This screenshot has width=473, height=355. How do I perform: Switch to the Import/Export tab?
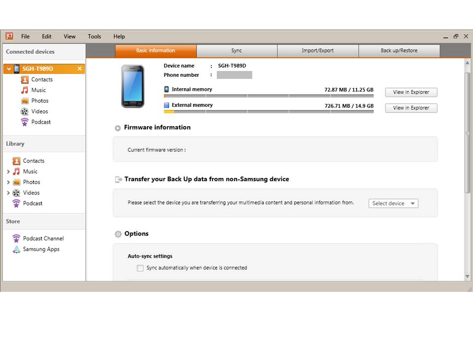318,51
